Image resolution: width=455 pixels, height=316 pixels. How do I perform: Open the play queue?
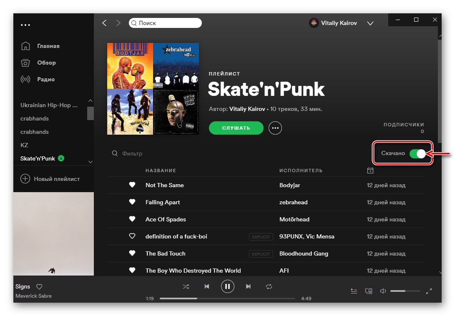(x=354, y=291)
